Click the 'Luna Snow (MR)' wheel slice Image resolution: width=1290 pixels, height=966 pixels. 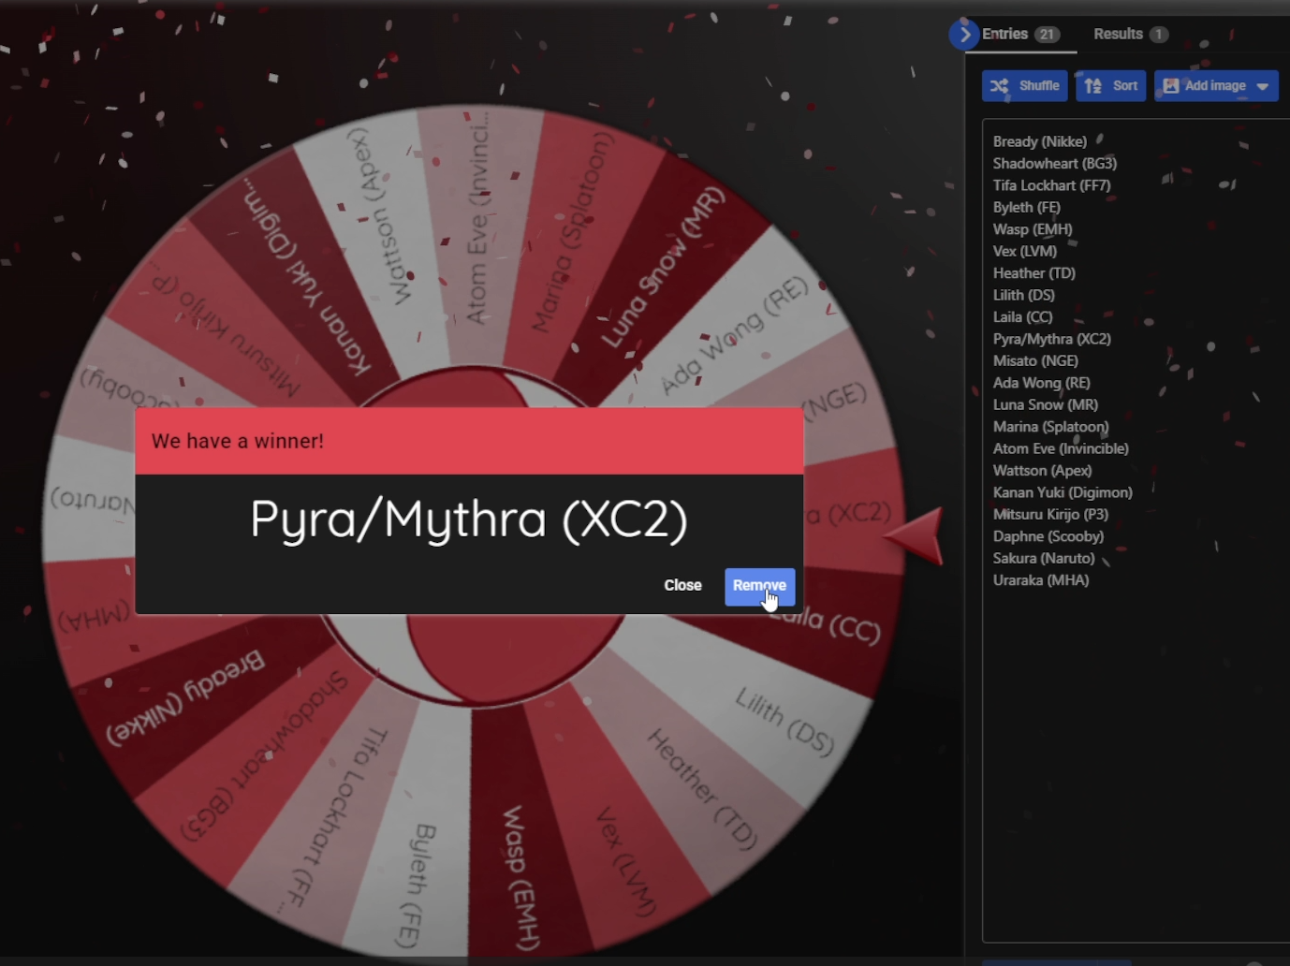[662, 267]
